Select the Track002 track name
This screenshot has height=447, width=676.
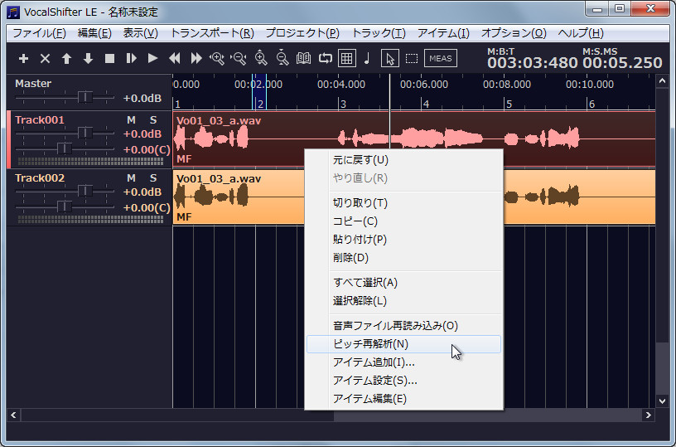pyautogui.click(x=40, y=178)
